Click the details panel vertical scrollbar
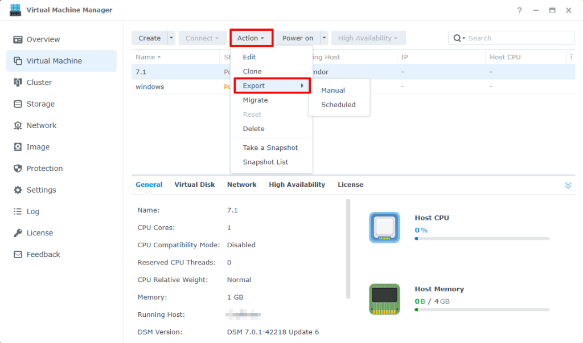 348,248
